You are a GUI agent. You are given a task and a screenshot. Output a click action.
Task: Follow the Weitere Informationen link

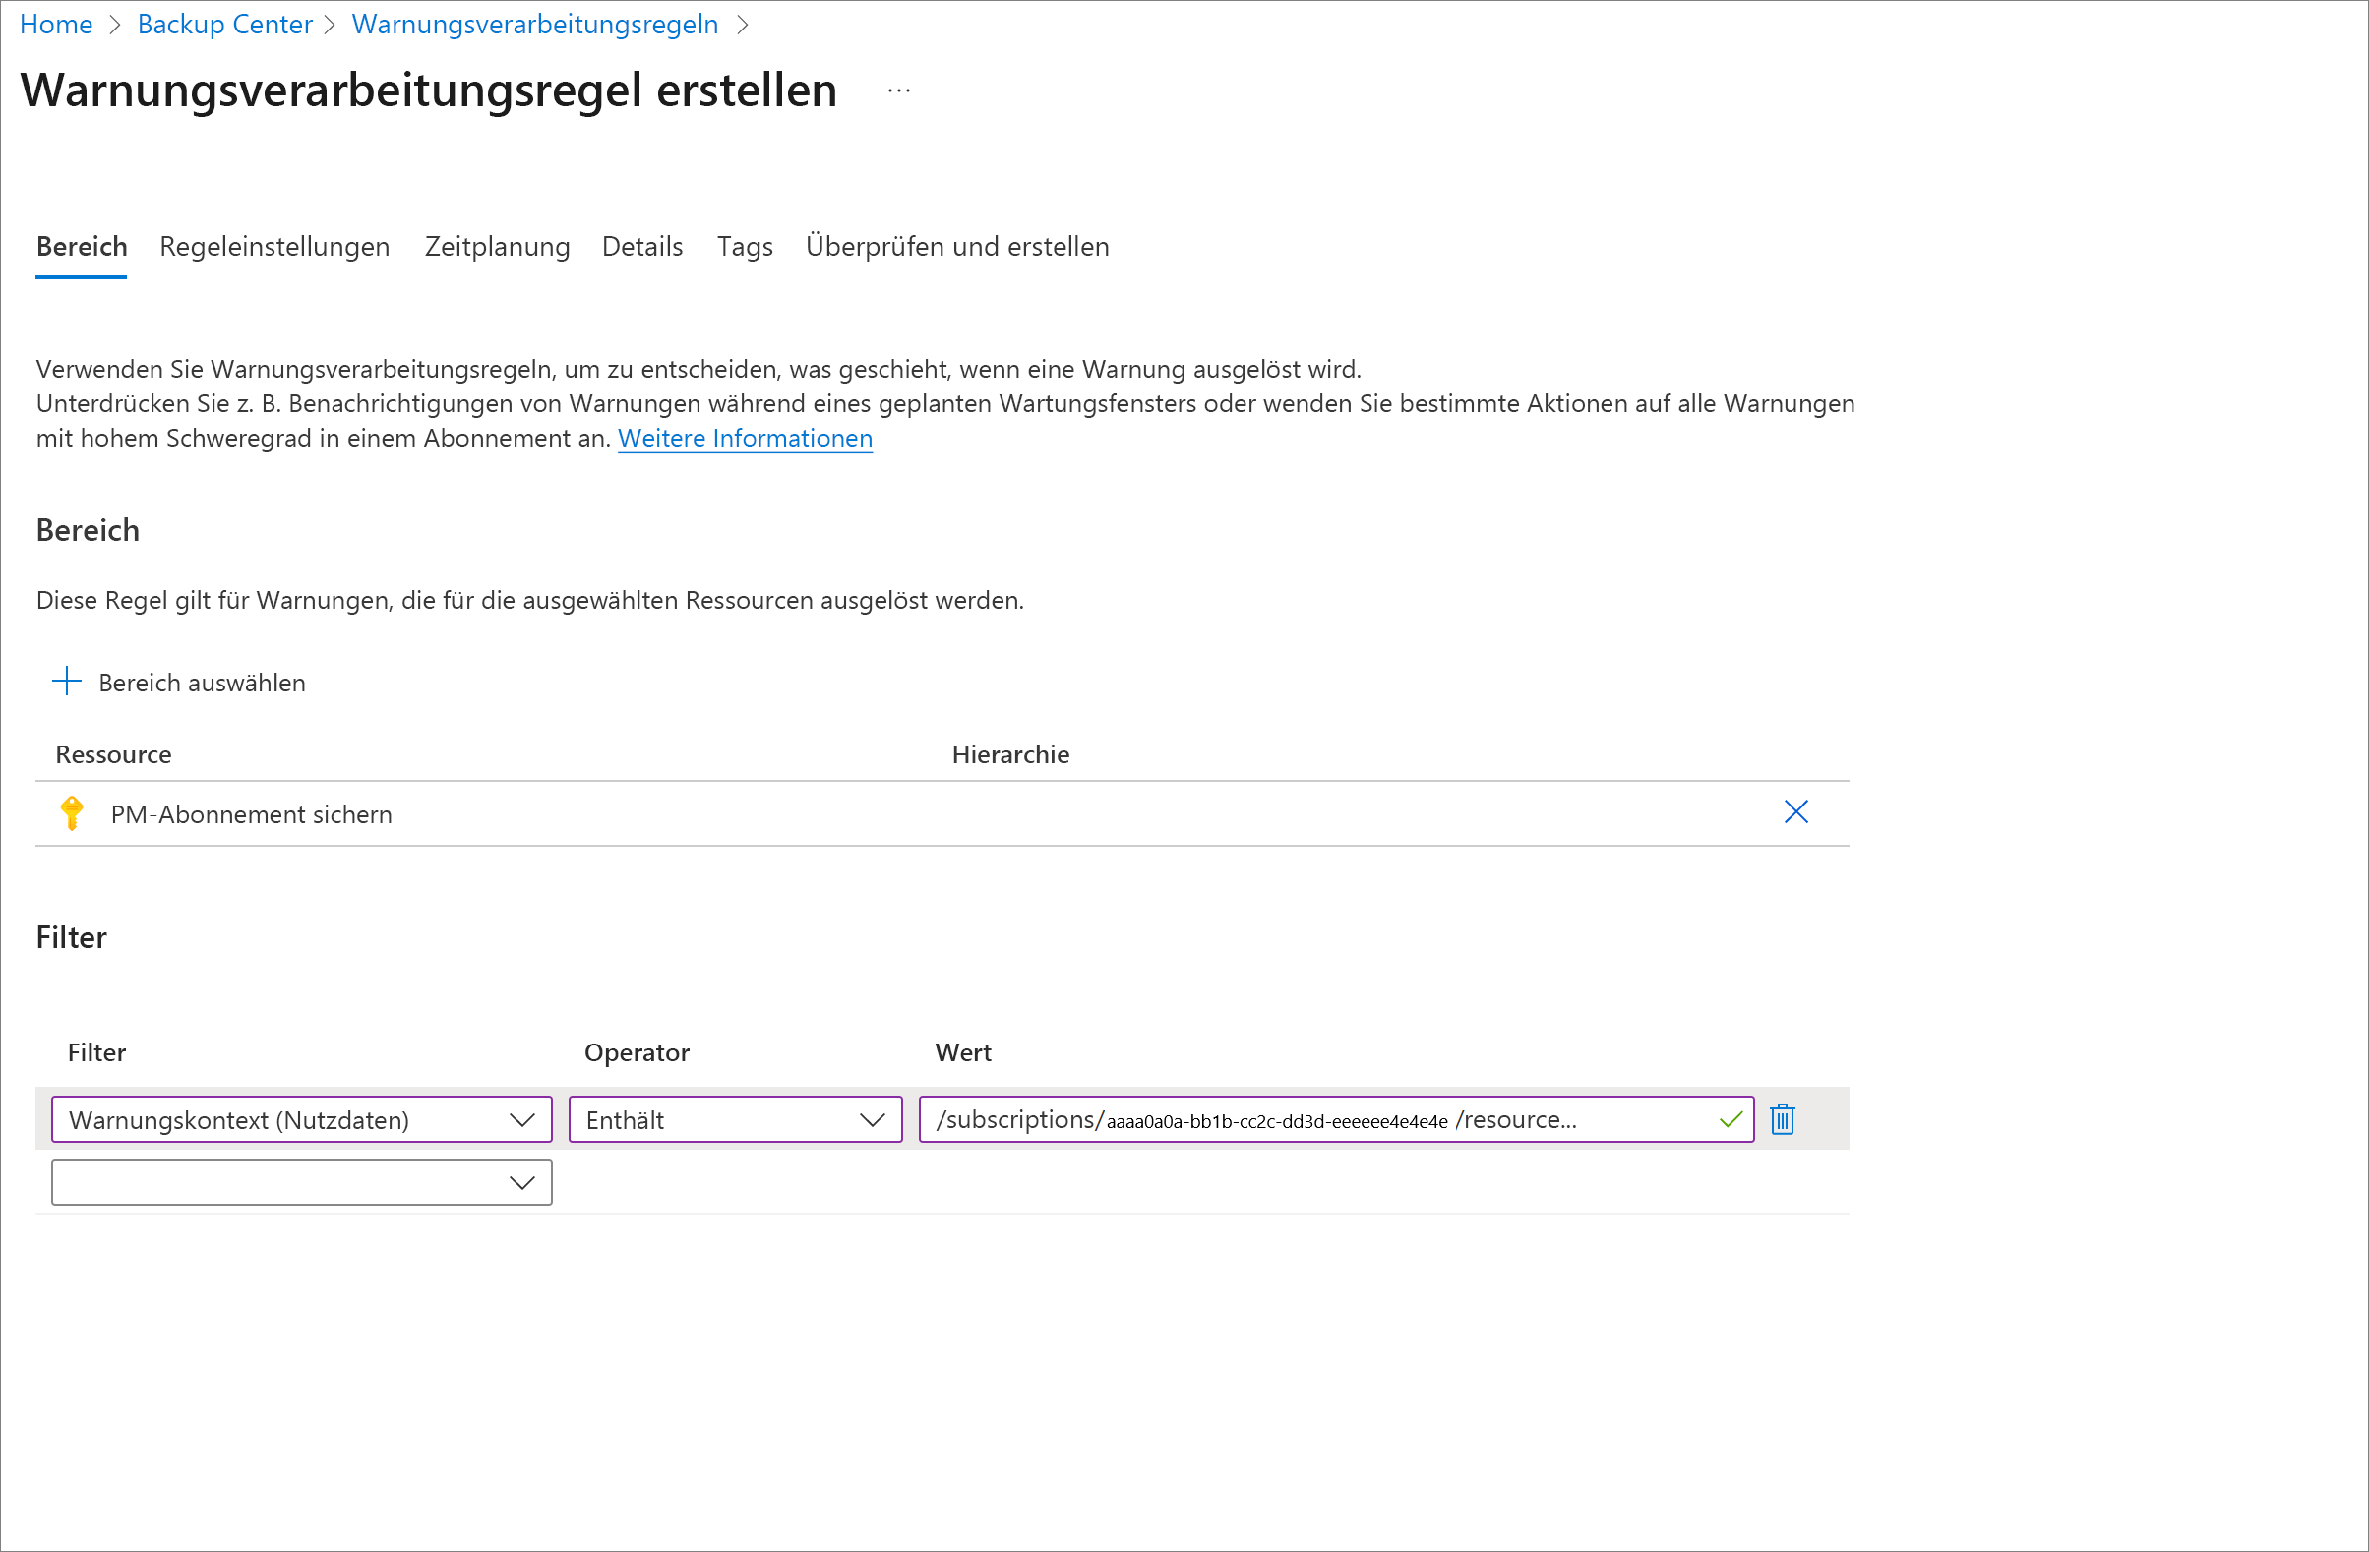click(746, 438)
